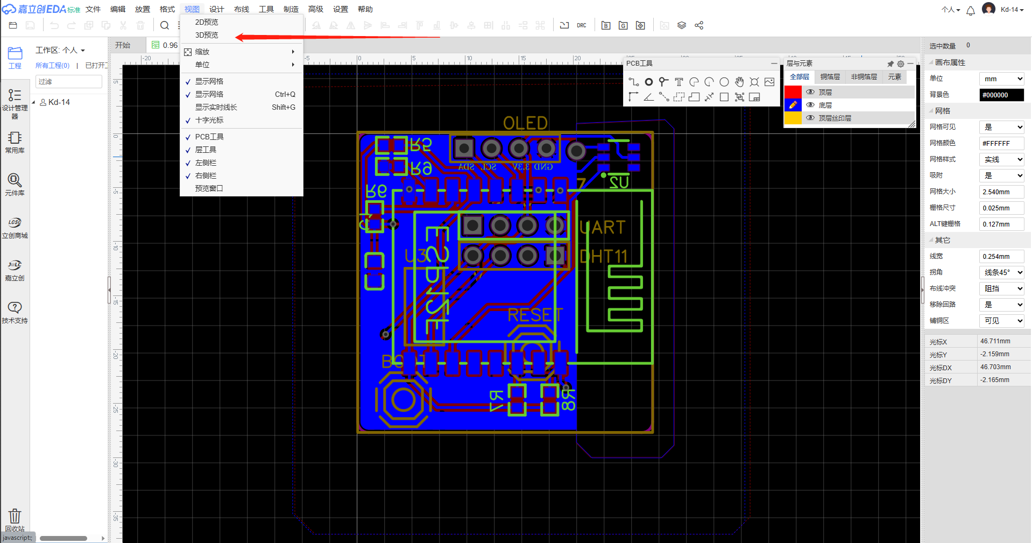The width and height of the screenshot is (1032, 543).
Task: Toggle visibility of 顶层丝印层 layer
Action: (810, 118)
